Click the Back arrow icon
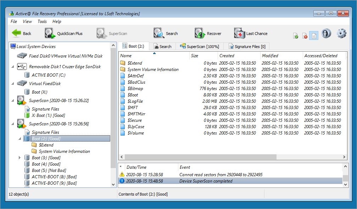This screenshot has height=209, width=357. click(x=16, y=33)
